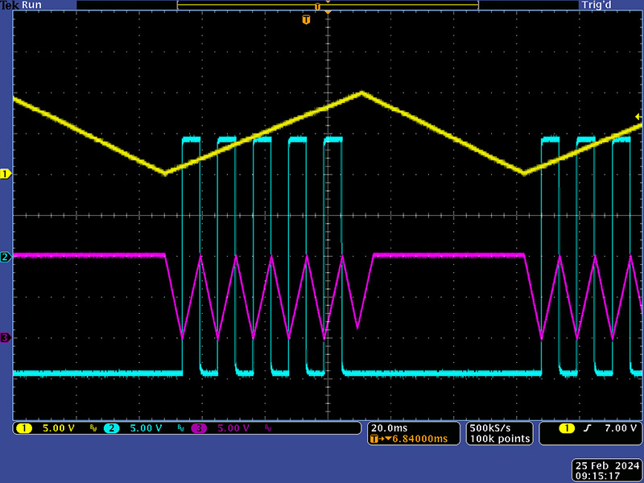Image resolution: width=644 pixels, height=483 pixels.
Task: Click the Tek logo in top bar
Action: 10,5
